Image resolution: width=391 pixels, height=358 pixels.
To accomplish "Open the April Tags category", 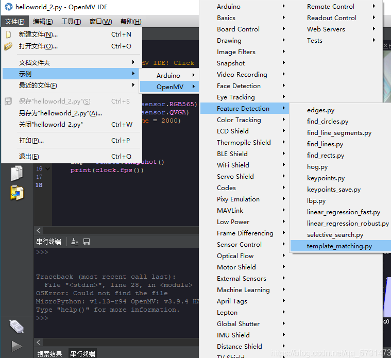I will point(245,301).
